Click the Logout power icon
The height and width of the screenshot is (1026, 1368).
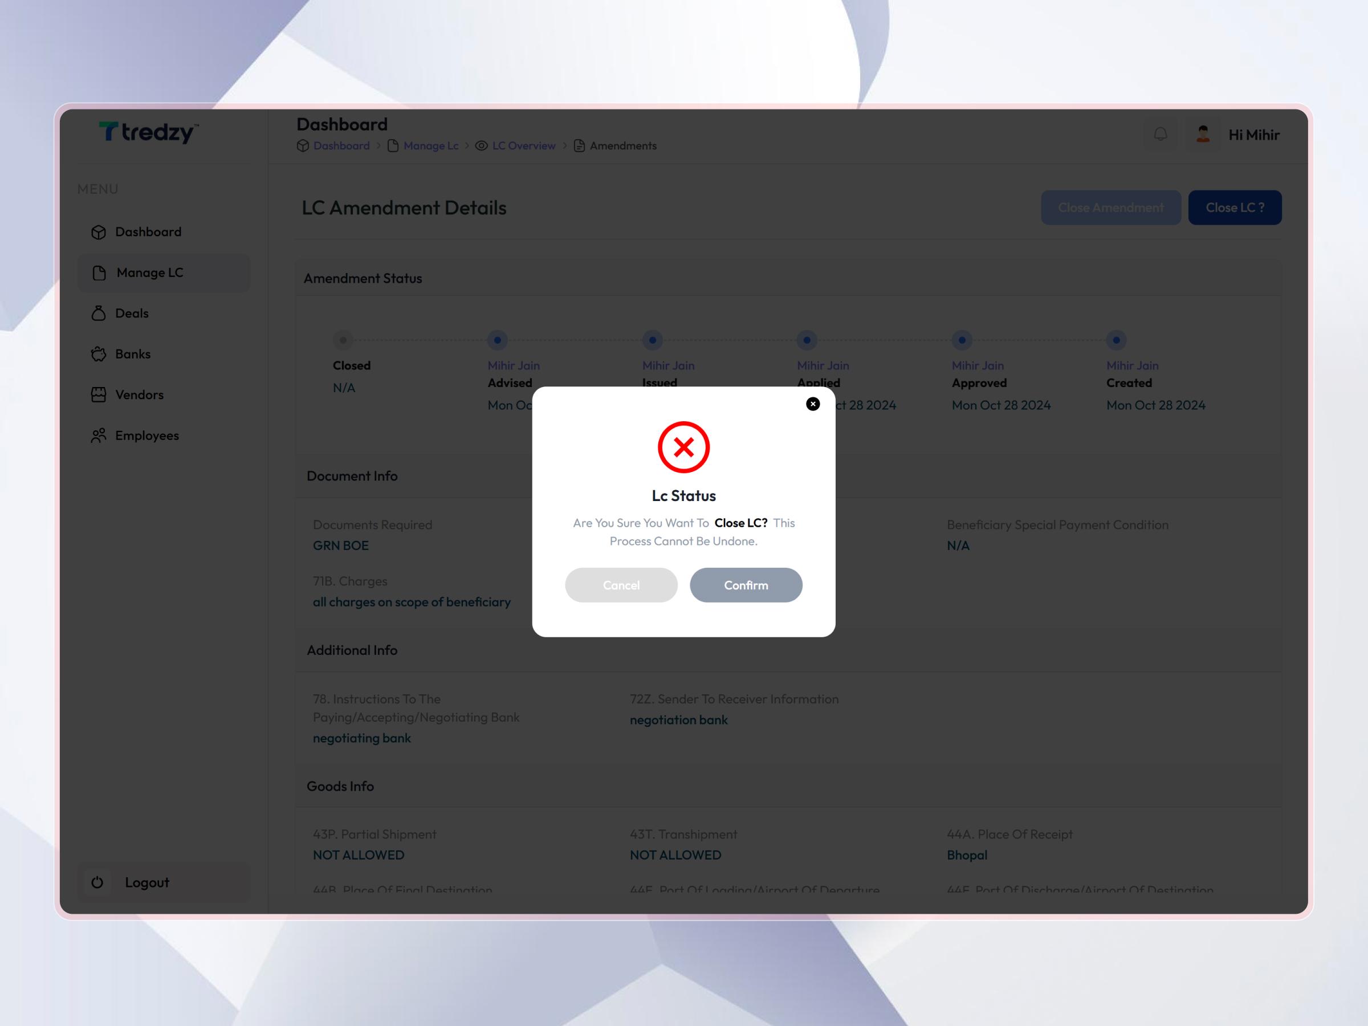point(97,882)
